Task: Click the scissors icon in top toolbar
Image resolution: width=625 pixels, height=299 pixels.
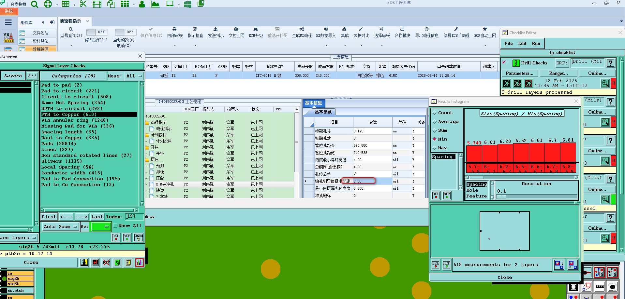Action: (x=83, y=4)
